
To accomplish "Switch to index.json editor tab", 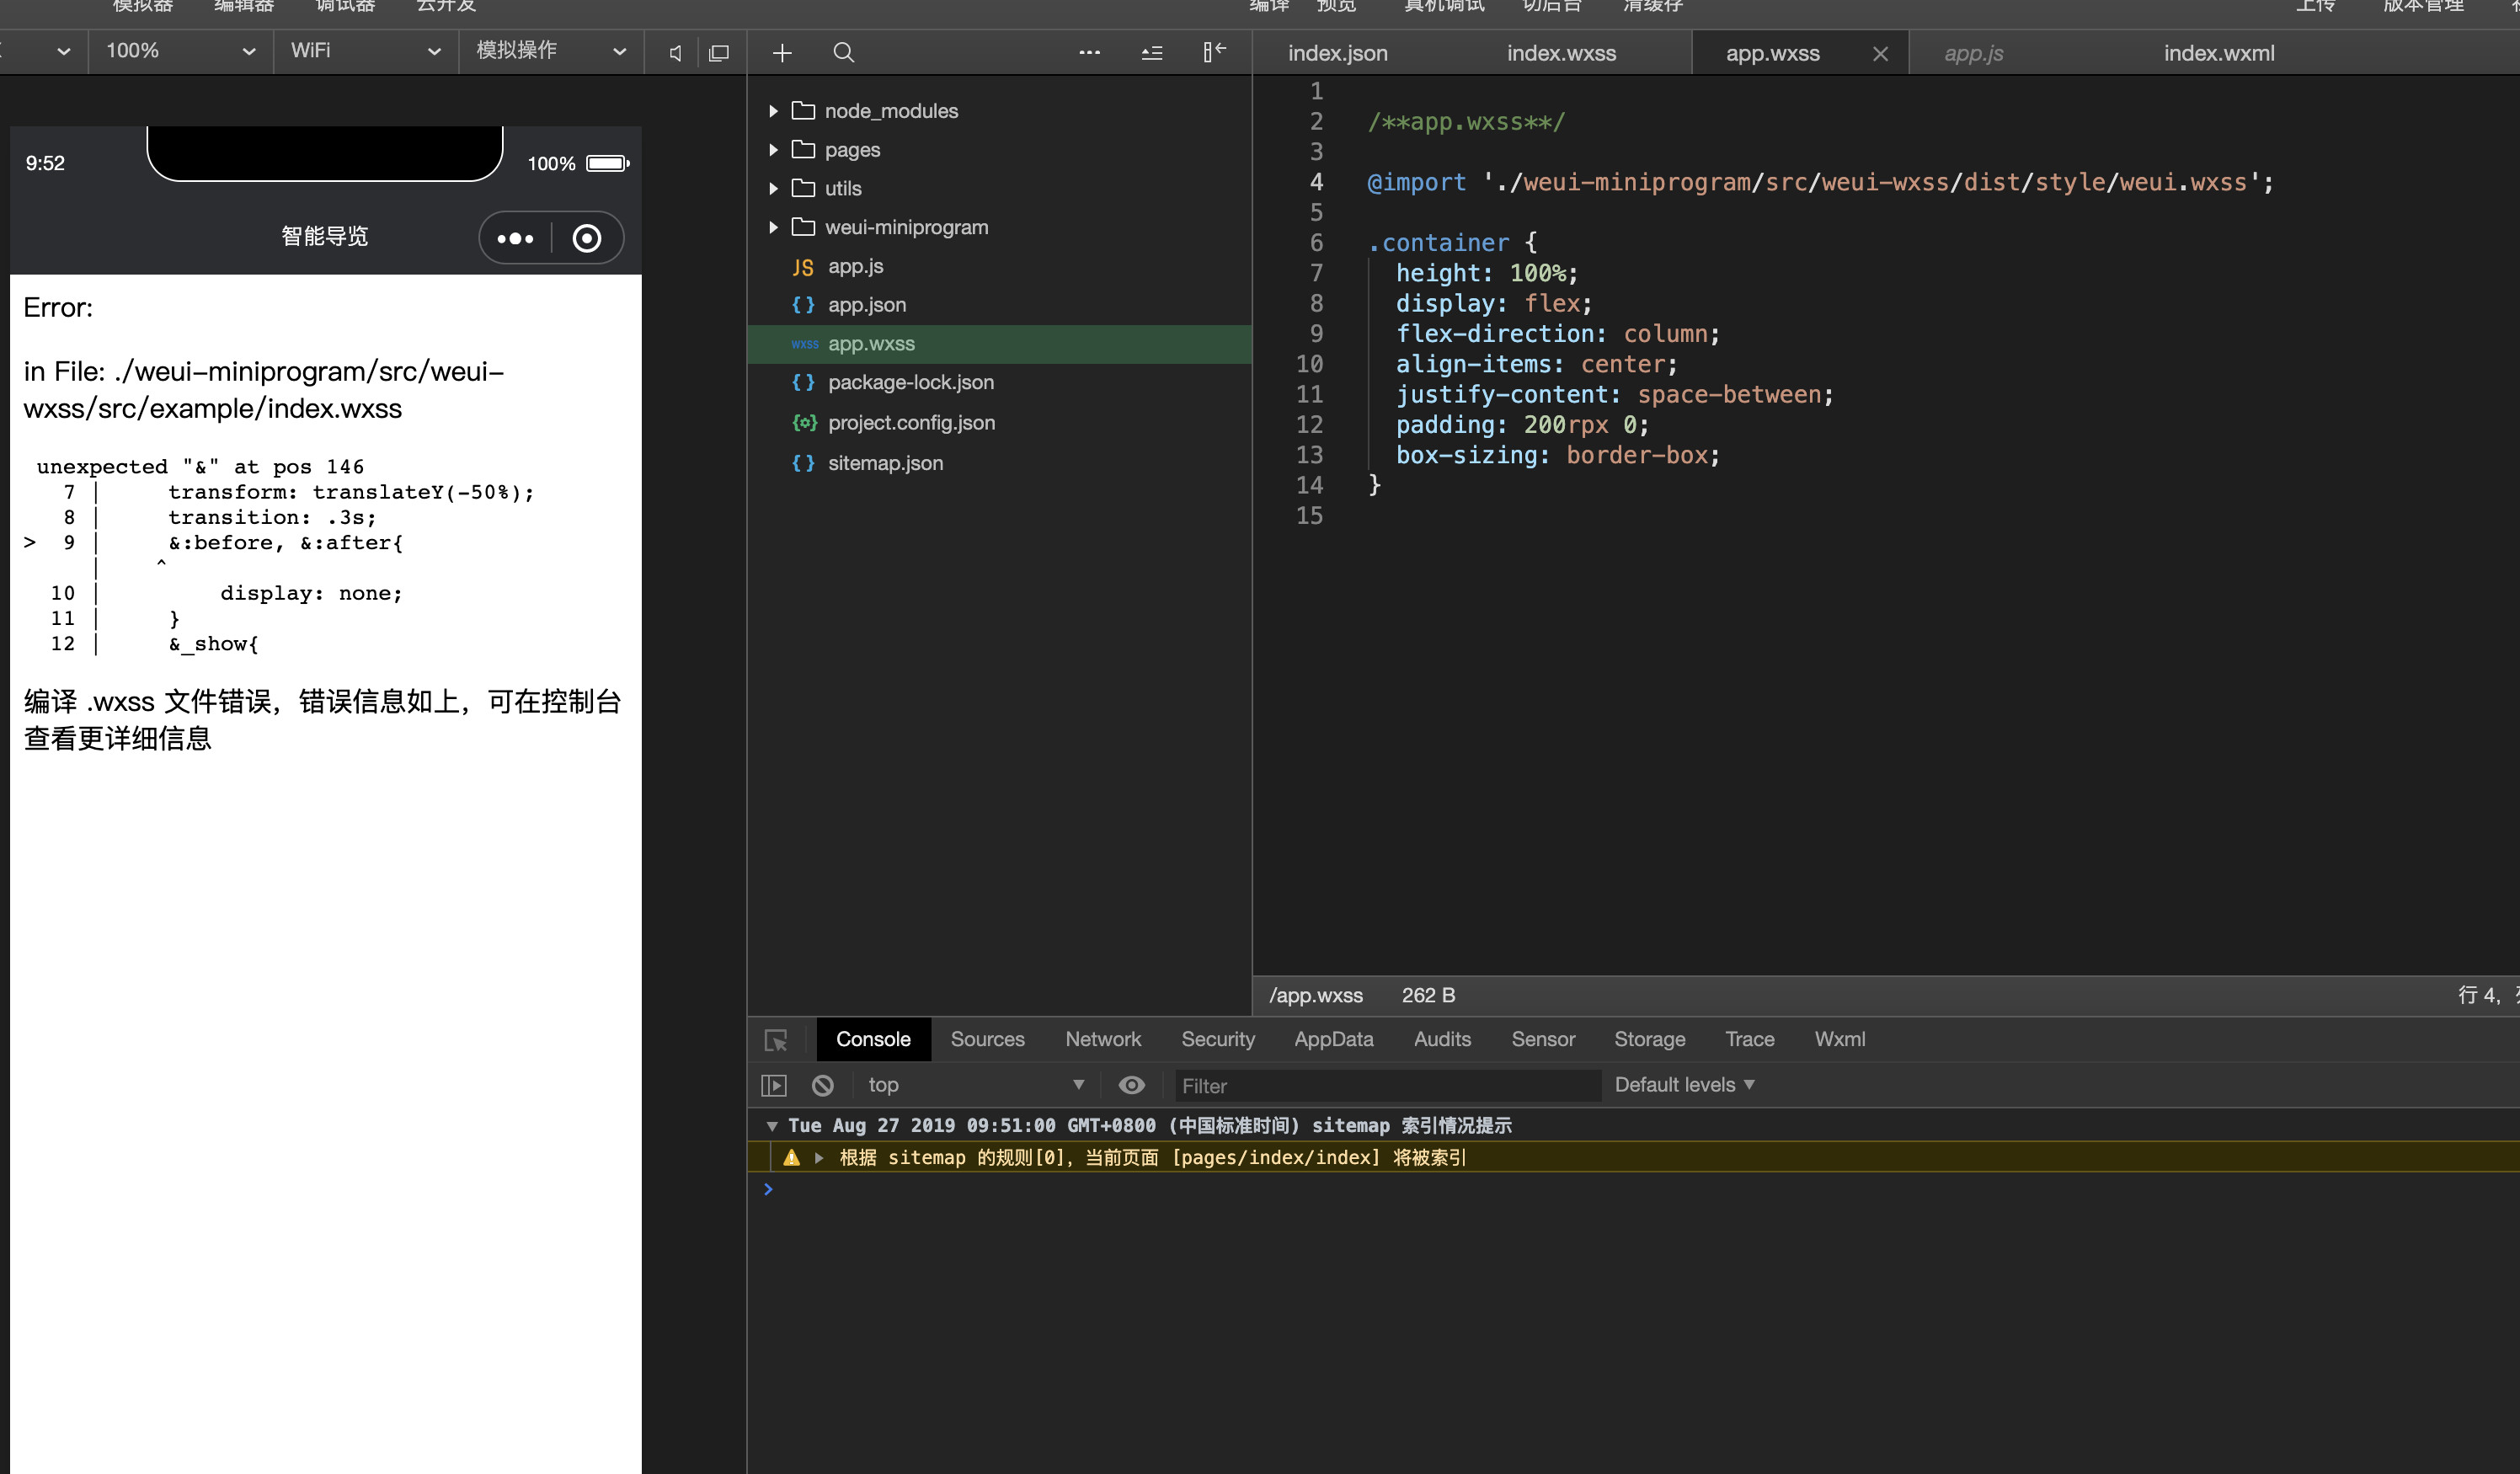I will [x=1337, y=53].
